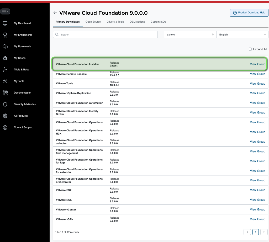View Group for Operations for networks
The height and width of the screenshot is (242, 269).
tap(257, 171)
